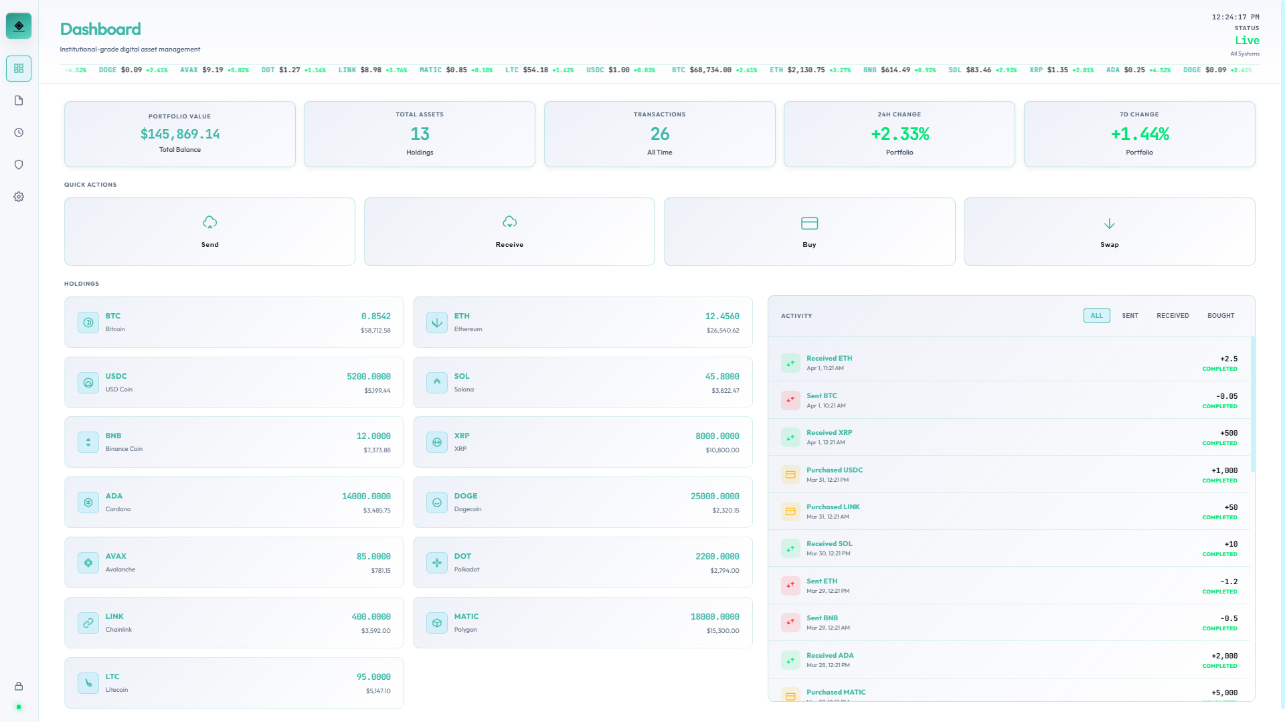Open the dashboard grid view from the sidebar
This screenshot has height=722, width=1285.
tap(19, 68)
